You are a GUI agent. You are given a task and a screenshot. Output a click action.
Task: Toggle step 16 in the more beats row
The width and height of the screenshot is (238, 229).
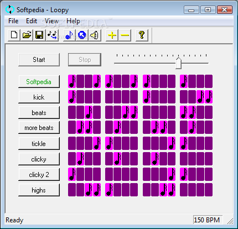pyautogui.click(x=209, y=127)
